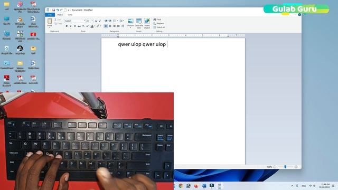Zoom in with the plus button
The width and height of the screenshot is (338, 190).
(x=296, y=167)
